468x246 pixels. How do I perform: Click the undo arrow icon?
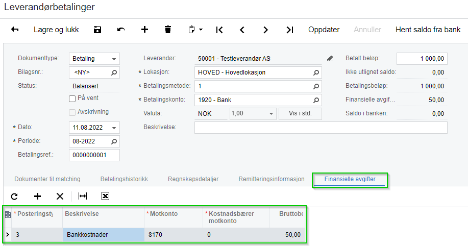pos(121,30)
